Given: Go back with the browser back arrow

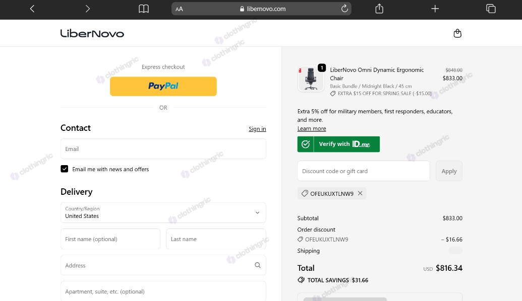Looking at the screenshot, I should click(32, 9).
